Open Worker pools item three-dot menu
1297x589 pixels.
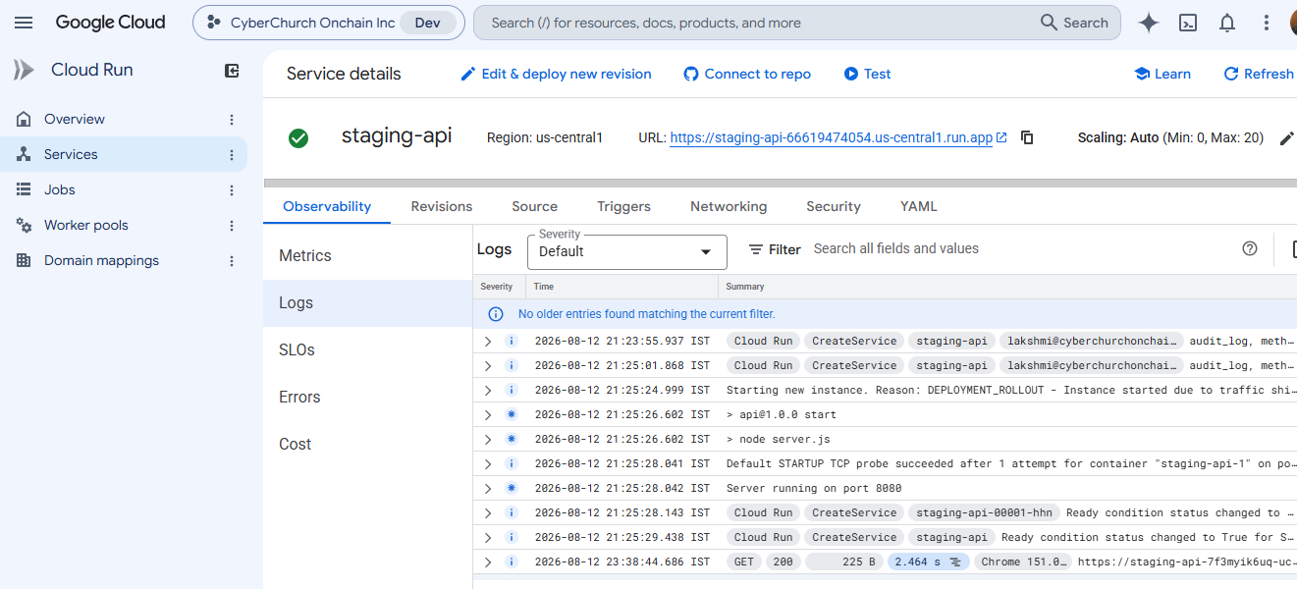(232, 226)
